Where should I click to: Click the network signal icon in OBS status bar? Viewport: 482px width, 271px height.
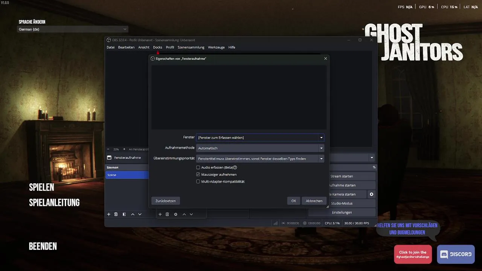276,223
